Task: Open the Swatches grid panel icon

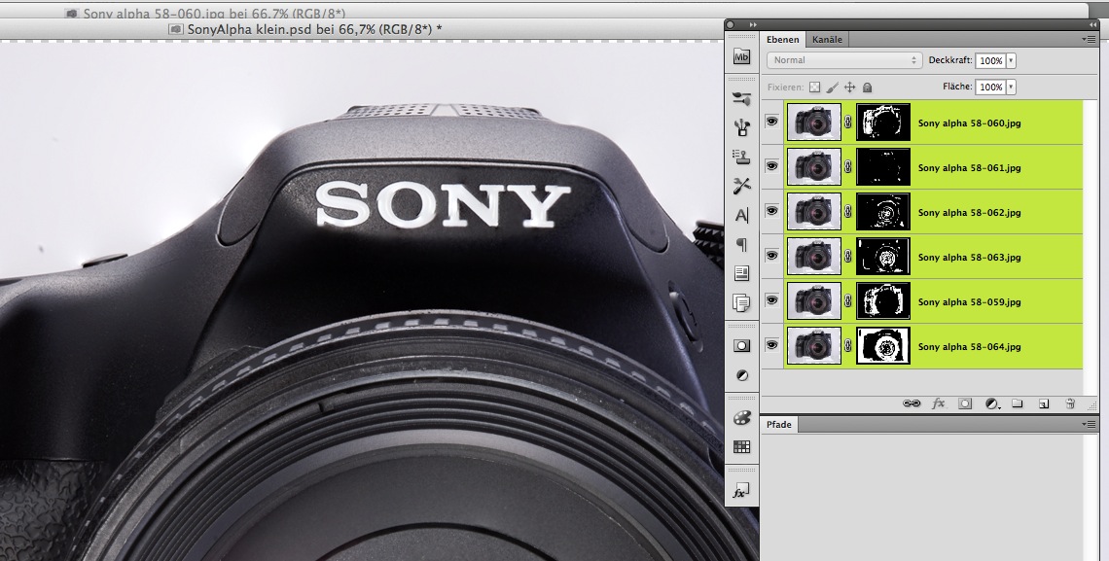Action: 741,446
